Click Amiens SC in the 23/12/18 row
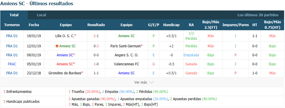 tap(127, 73)
